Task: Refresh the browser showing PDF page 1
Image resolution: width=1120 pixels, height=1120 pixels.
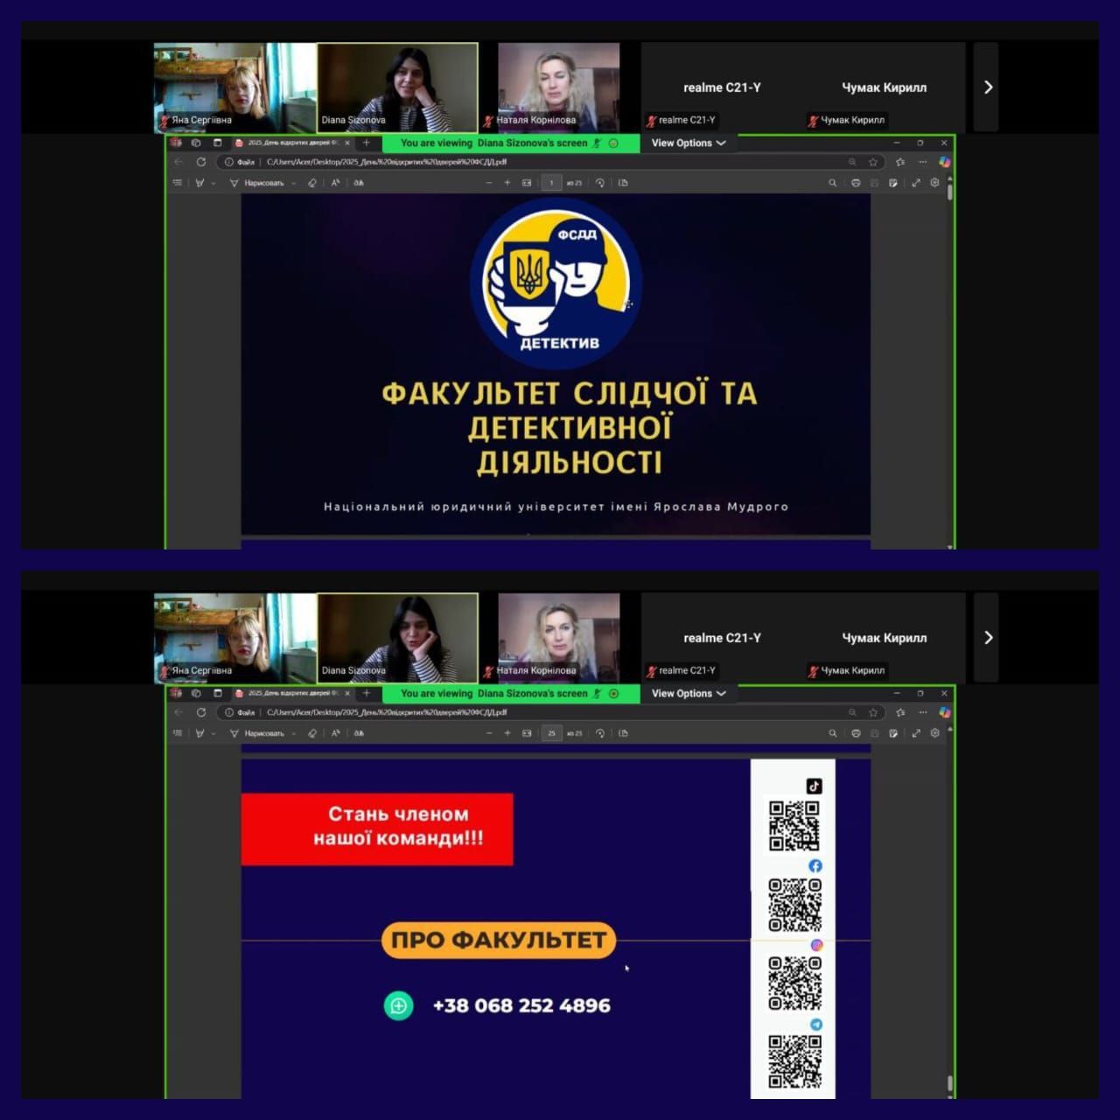Action: (201, 162)
